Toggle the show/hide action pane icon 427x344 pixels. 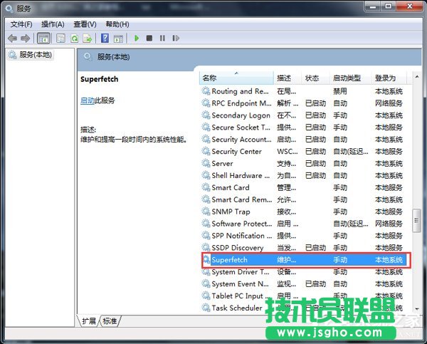pos(118,38)
